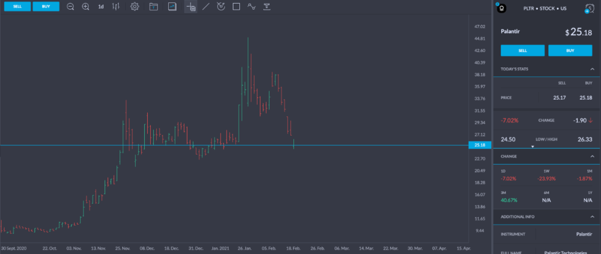Viewport: 601px width, 254px height.
Task: Click SELL button in Palantir side panel
Action: pos(522,50)
